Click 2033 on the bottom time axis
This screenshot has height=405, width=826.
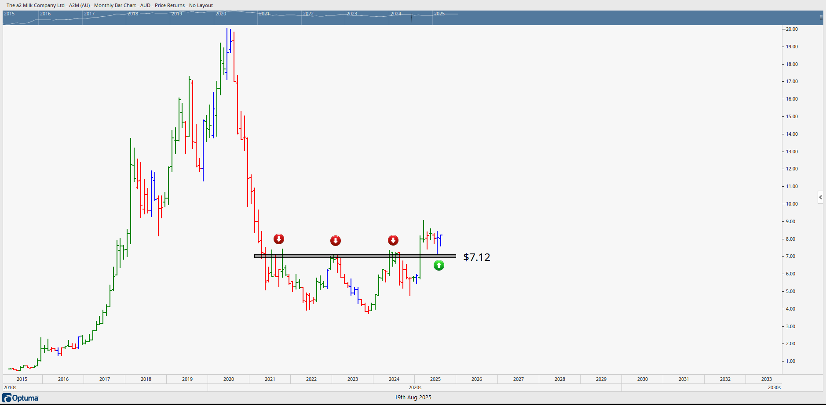[767, 379]
